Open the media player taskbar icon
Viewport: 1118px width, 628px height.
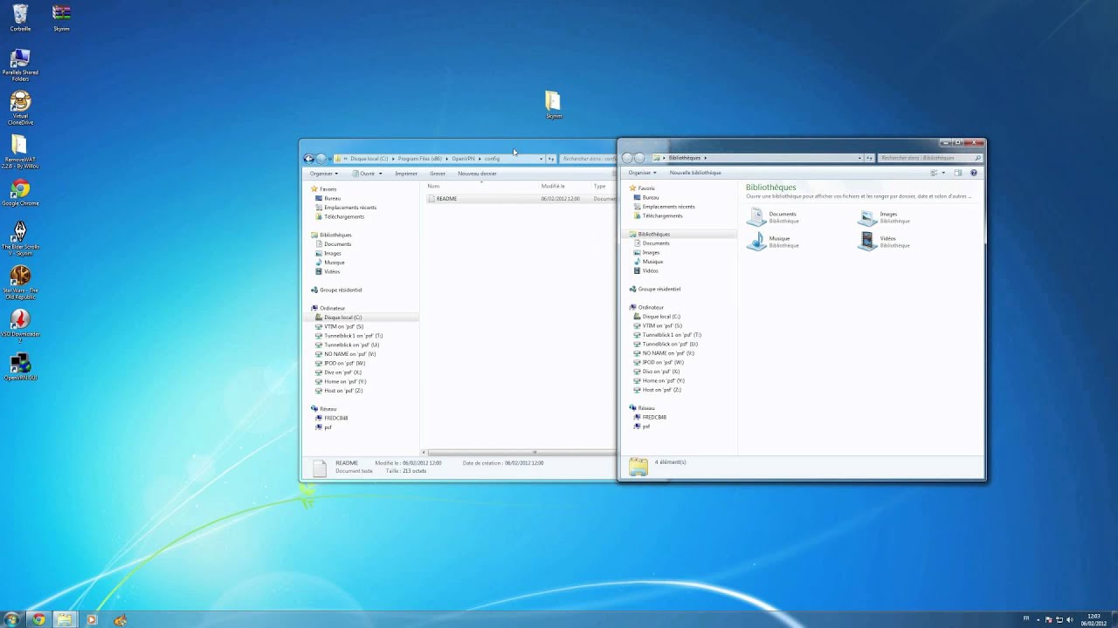tap(92, 620)
